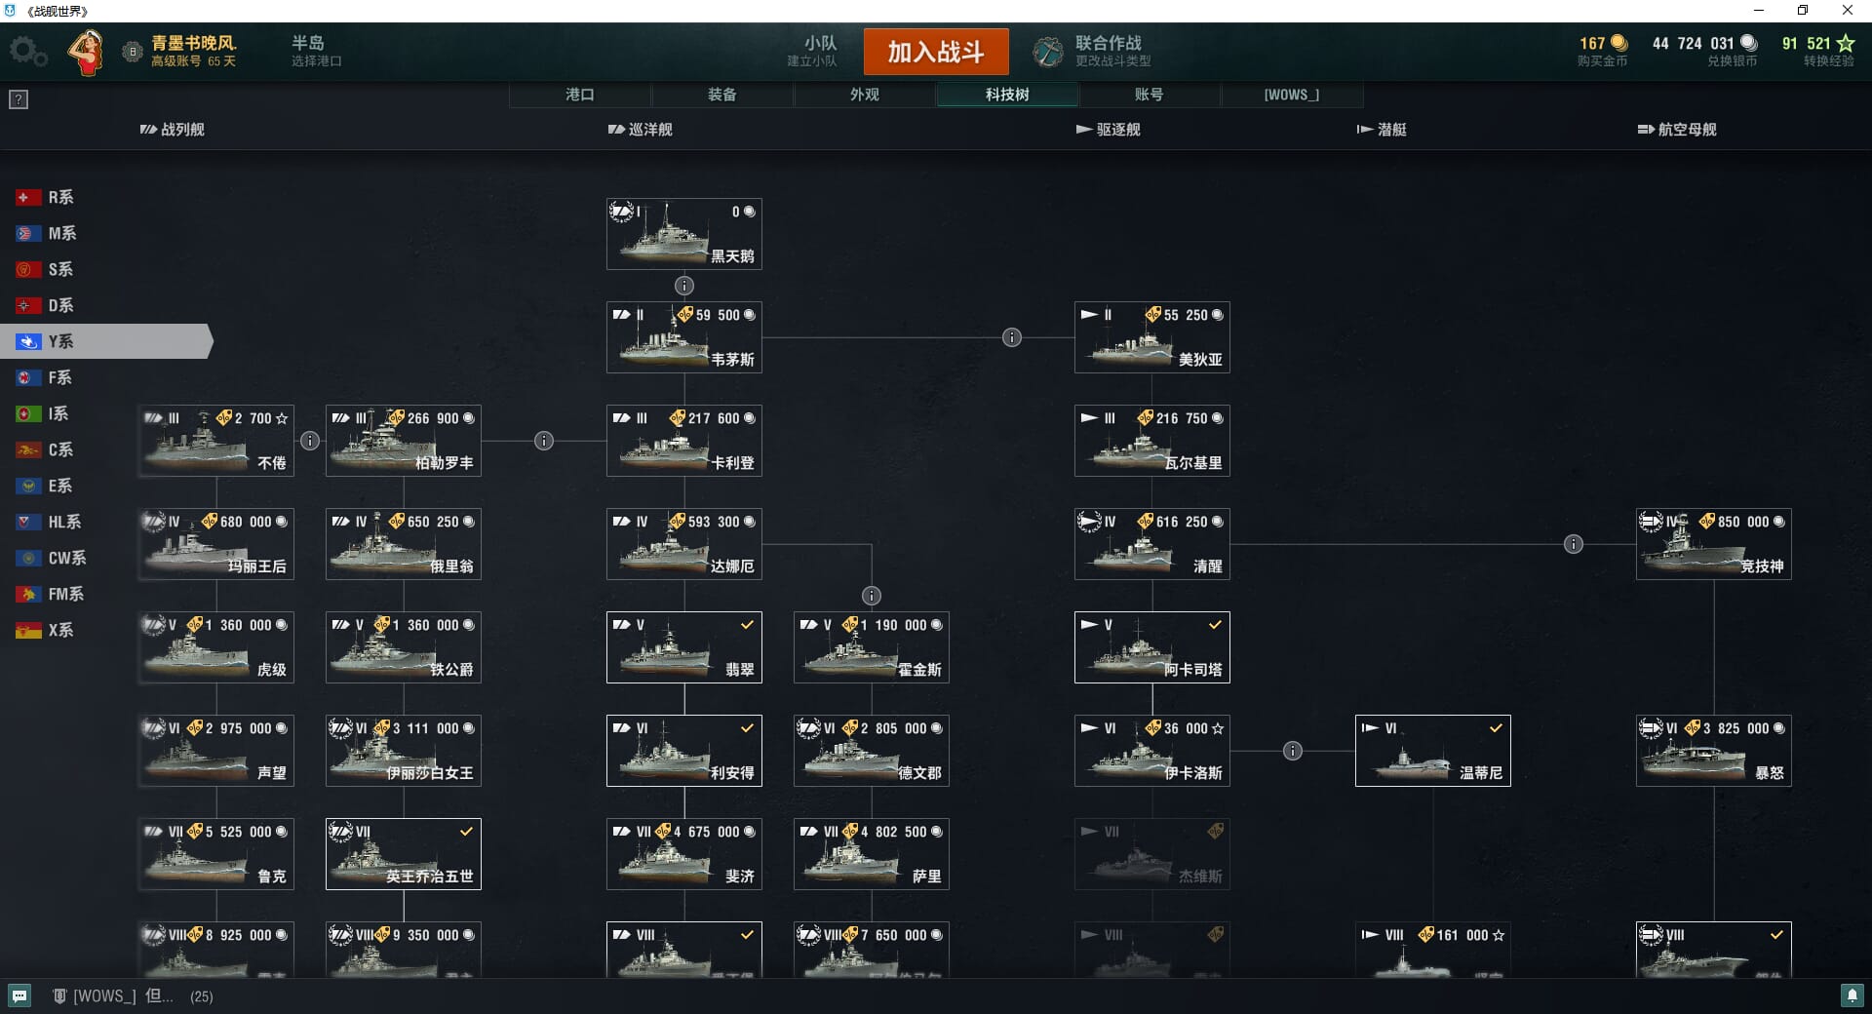Open settings gear icon at top left
Screen dimensions: 1872x1014
tap(28, 52)
